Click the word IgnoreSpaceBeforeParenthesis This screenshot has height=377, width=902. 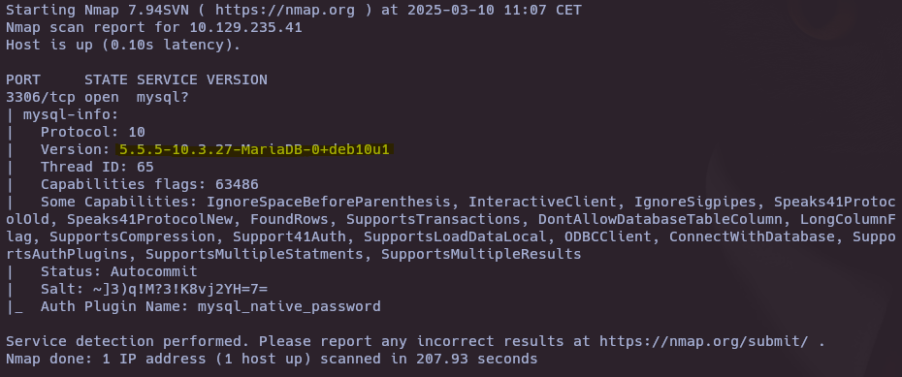[x=329, y=203]
